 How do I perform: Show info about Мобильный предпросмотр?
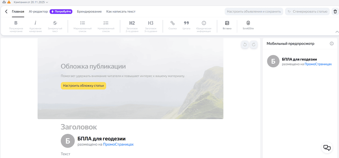pos(332,44)
